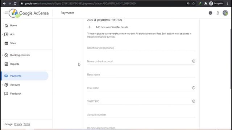The width and height of the screenshot is (232, 130).
Task: Click the Beneficiary Id (optional) field
Action: [x=141, y=48]
